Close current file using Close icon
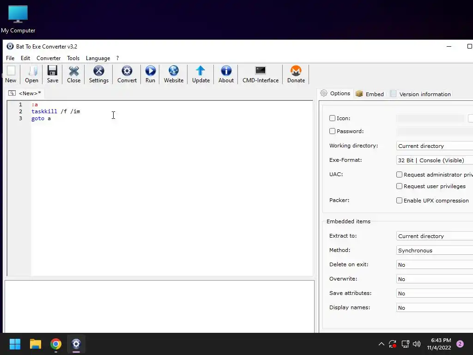The image size is (473, 355). point(73,74)
